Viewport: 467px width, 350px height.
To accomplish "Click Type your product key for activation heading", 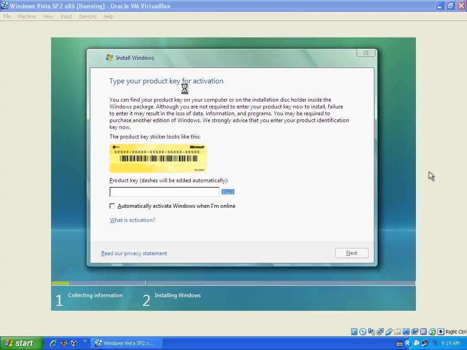I will pos(166,81).
